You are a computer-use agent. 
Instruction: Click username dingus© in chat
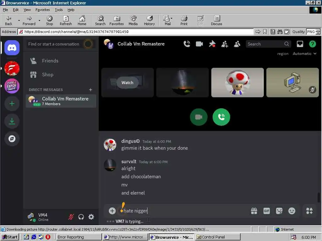point(130,141)
